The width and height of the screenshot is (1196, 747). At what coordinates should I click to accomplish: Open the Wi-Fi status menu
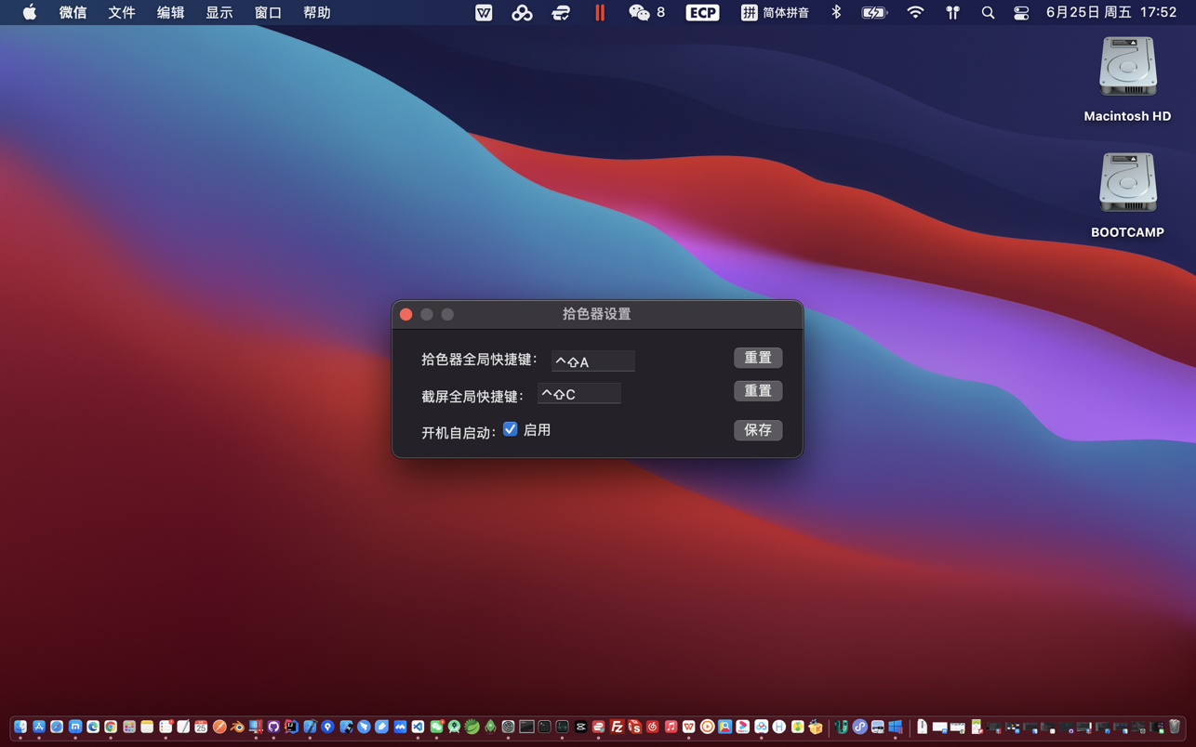click(x=915, y=12)
